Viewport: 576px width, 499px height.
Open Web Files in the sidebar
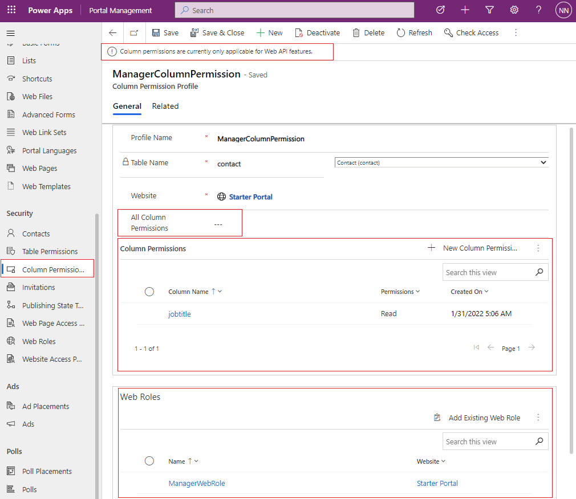coord(37,96)
